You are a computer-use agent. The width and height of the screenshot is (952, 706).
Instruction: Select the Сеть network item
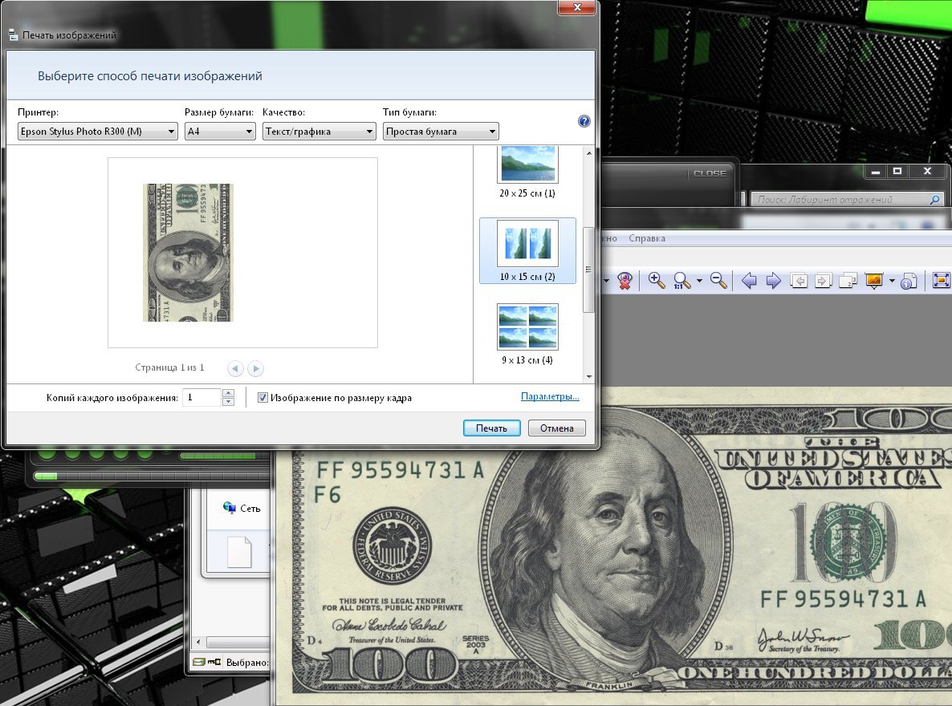pyautogui.click(x=242, y=509)
